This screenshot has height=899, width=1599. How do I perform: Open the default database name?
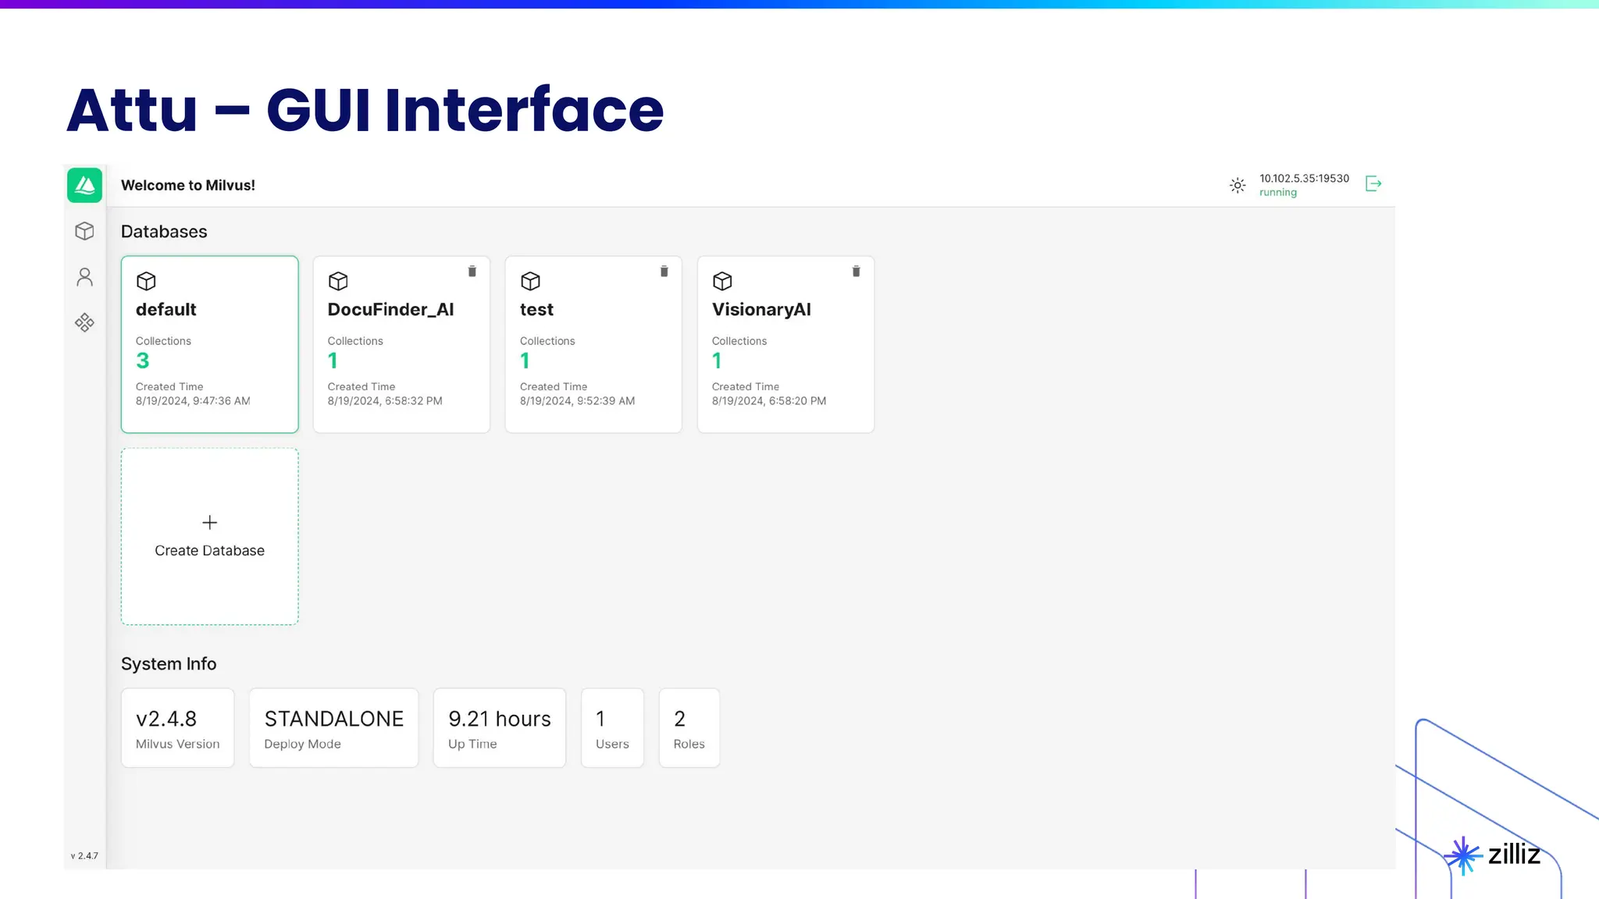pyautogui.click(x=166, y=309)
